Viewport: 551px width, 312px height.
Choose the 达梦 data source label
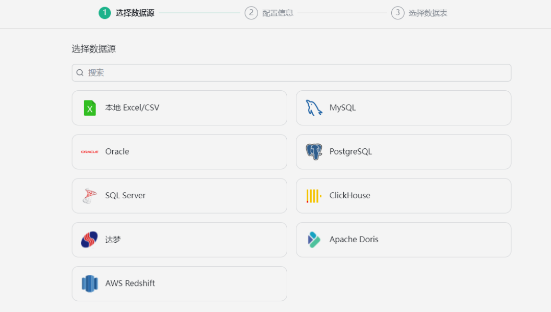coord(113,239)
